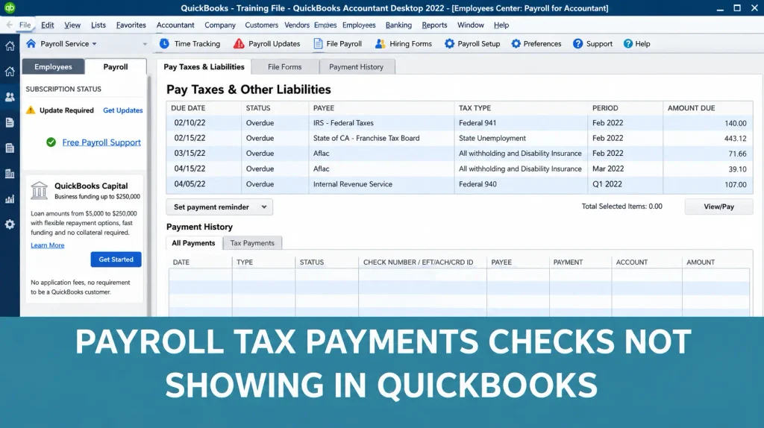Select State of CA - Franchise Tax Board row

(460, 138)
